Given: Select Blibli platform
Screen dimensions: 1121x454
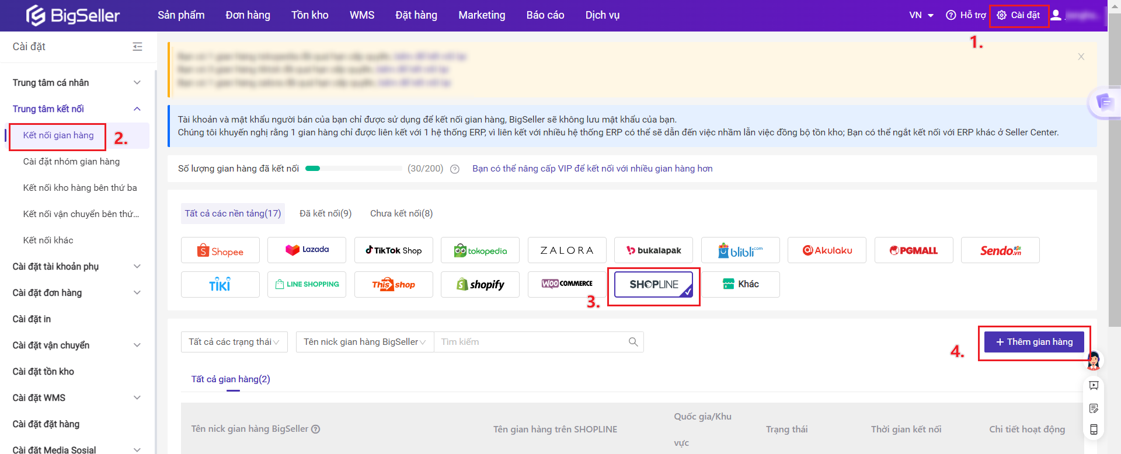Looking at the screenshot, I should coord(740,250).
